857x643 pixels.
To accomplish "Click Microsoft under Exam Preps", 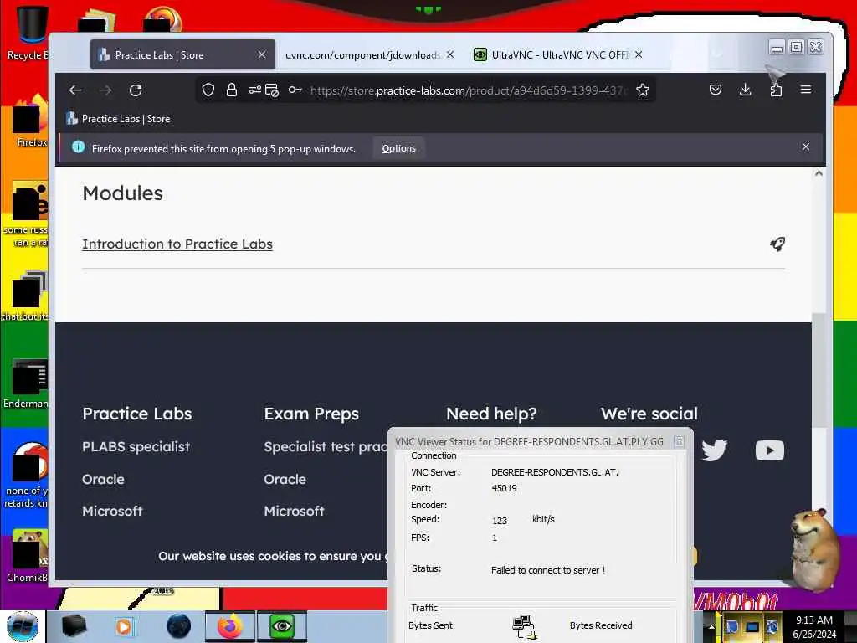I will [294, 511].
